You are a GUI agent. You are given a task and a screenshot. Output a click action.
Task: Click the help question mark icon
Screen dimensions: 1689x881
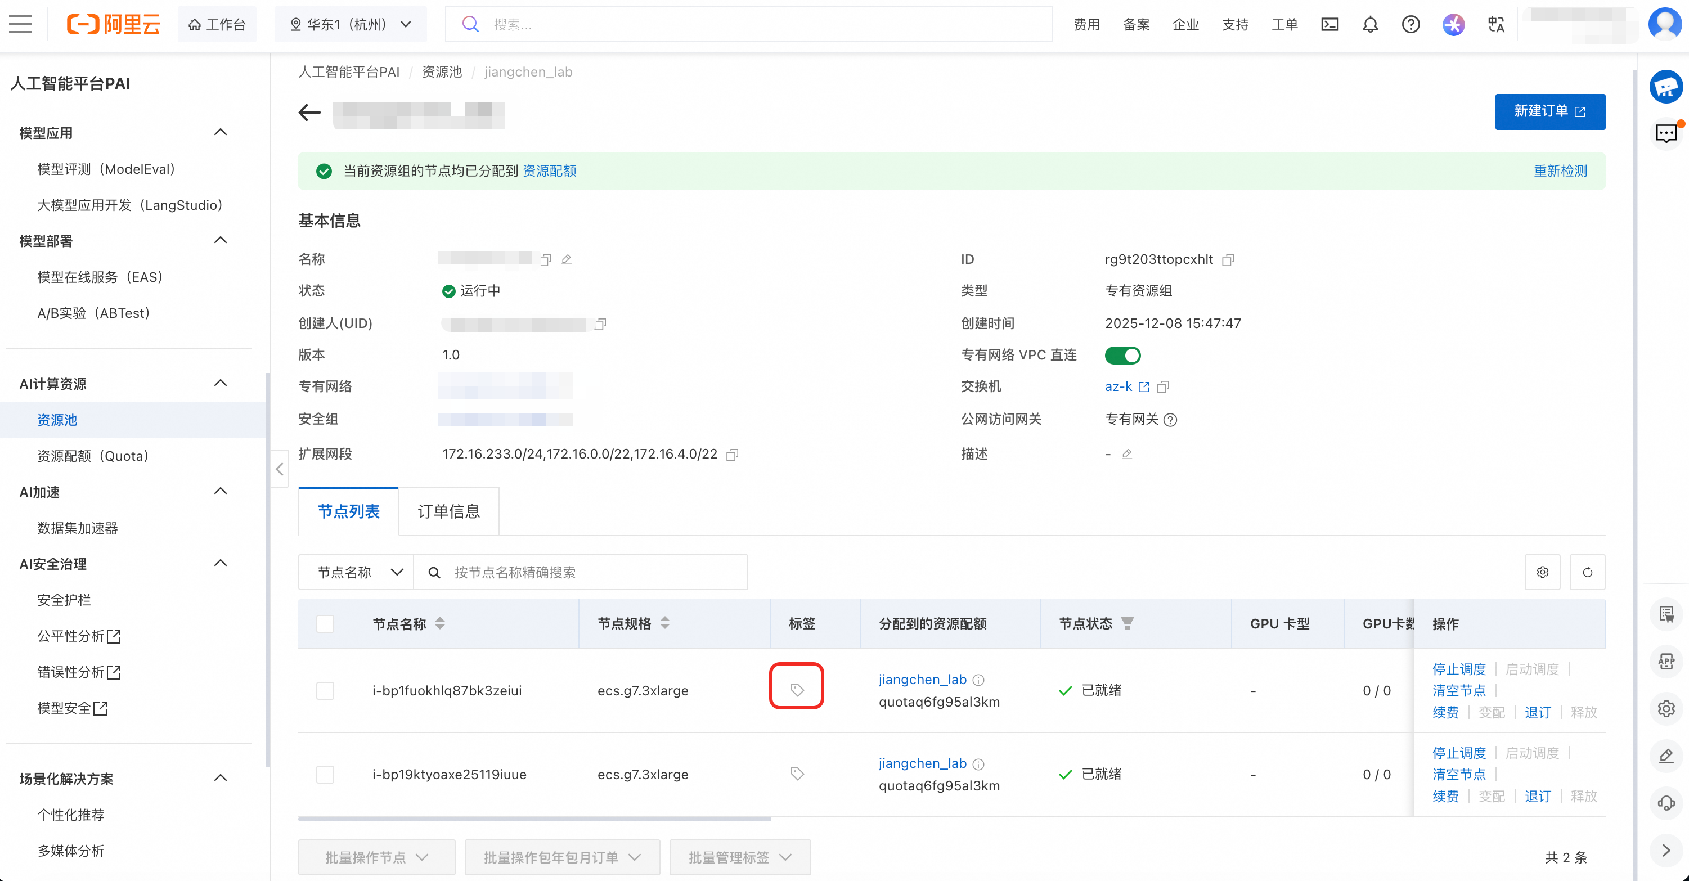coord(1411,25)
